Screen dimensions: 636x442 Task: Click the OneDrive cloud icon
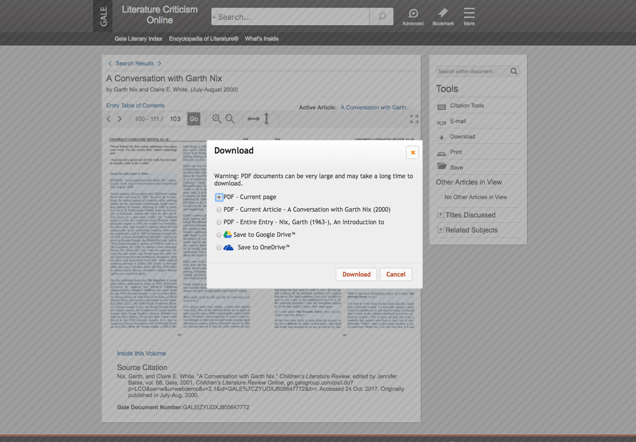tap(229, 247)
